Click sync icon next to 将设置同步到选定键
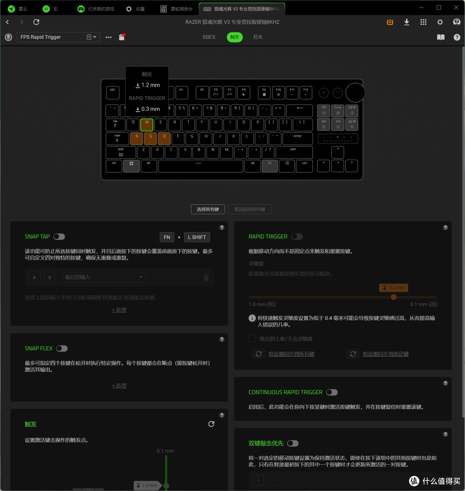The width and height of the screenshot is (465, 491). point(353,354)
